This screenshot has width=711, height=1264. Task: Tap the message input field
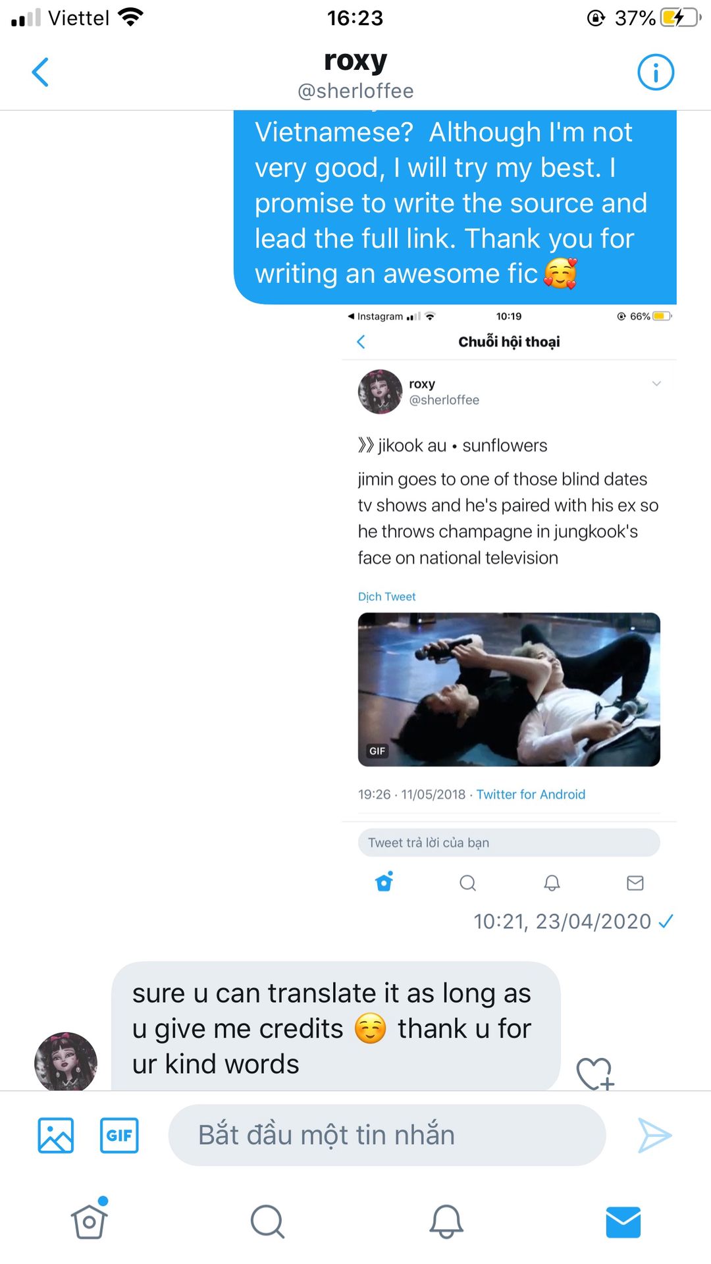(x=387, y=1135)
